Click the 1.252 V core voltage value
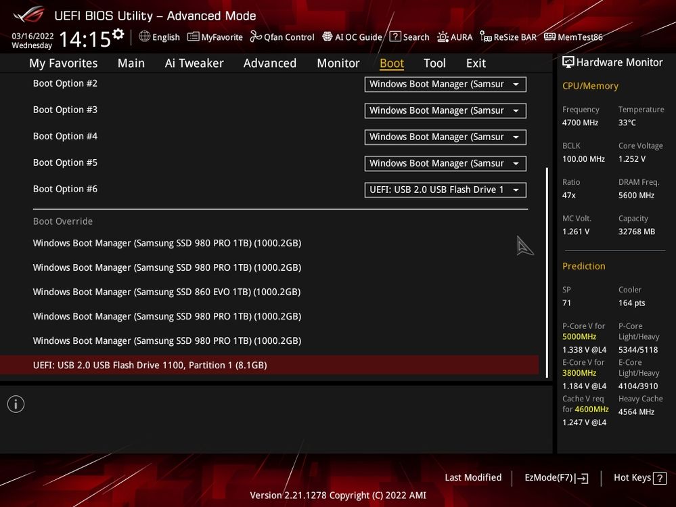 click(x=632, y=159)
